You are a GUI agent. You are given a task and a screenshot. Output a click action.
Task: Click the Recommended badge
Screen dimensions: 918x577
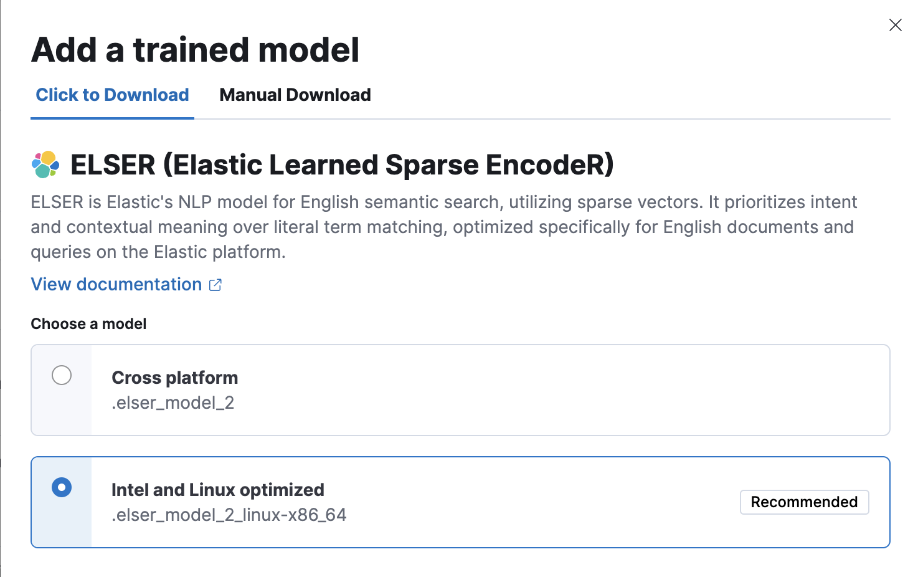pyautogui.click(x=804, y=502)
